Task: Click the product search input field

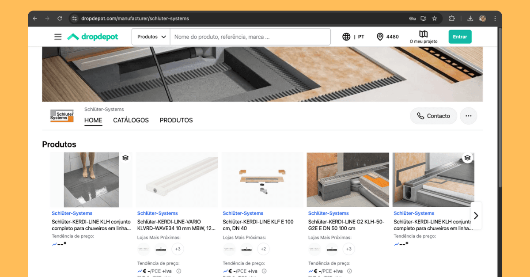Action: coord(250,37)
